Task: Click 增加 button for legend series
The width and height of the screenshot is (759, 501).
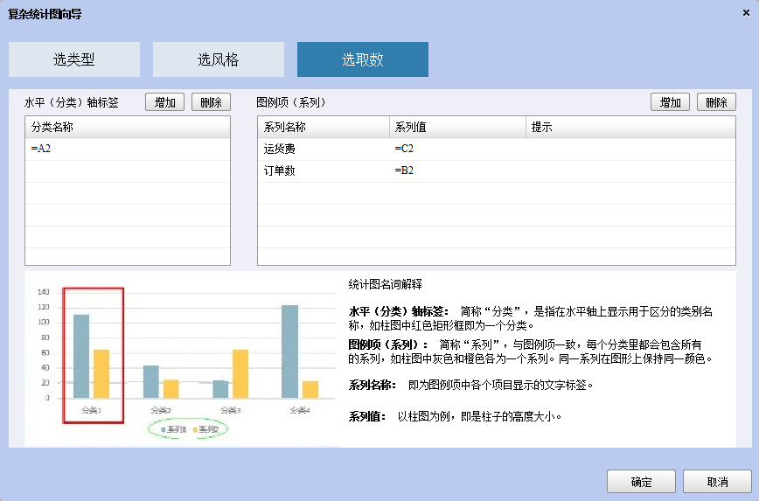Action: 671,102
